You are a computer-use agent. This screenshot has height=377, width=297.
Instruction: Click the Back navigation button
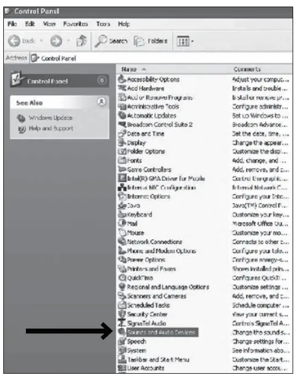coord(21,41)
